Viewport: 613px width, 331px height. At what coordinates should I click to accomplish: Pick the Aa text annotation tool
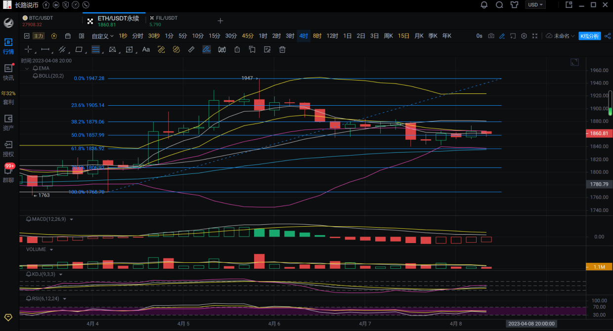coord(146,49)
